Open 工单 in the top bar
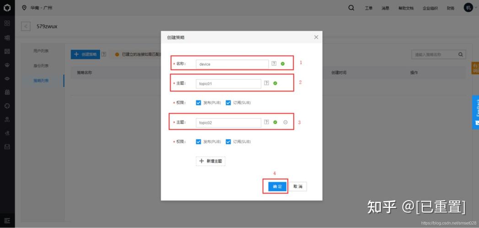The height and width of the screenshot is (228, 479). [x=369, y=8]
